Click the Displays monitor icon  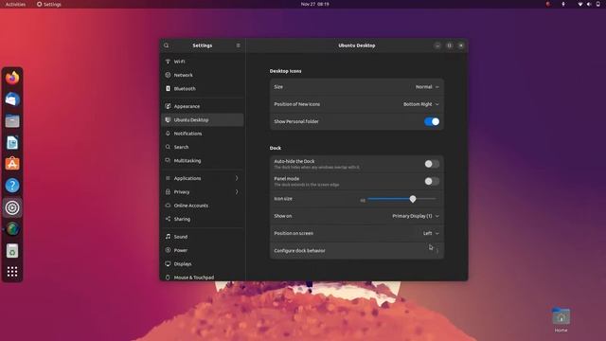[168, 263]
